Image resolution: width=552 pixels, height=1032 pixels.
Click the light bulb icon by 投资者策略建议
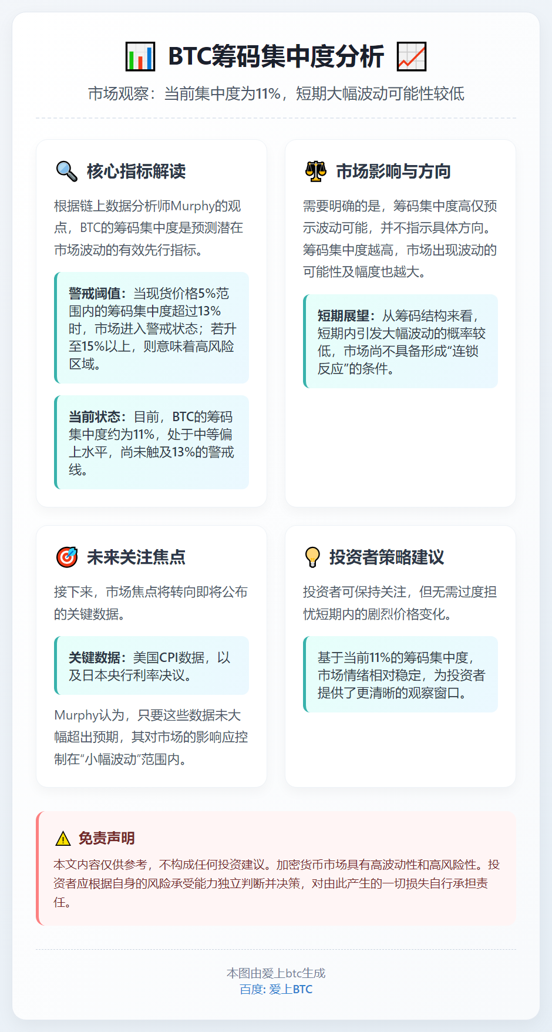(312, 557)
